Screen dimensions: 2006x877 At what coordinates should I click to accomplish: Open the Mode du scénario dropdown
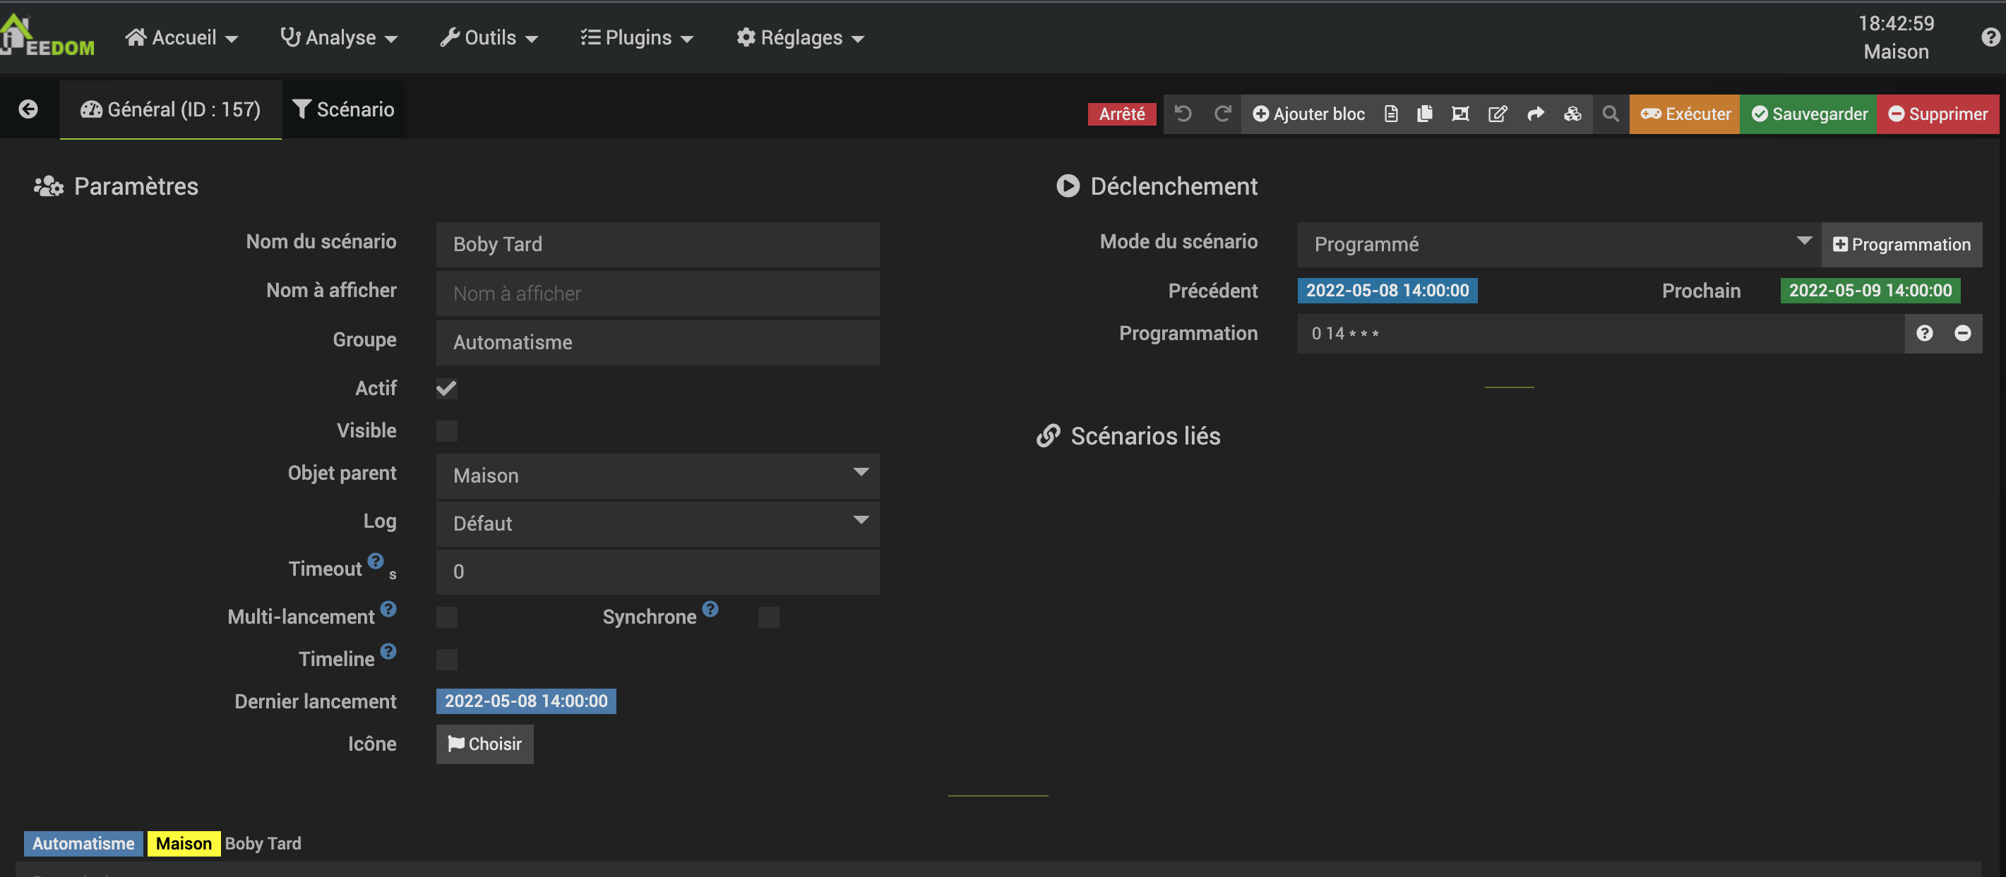(1558, 244)
